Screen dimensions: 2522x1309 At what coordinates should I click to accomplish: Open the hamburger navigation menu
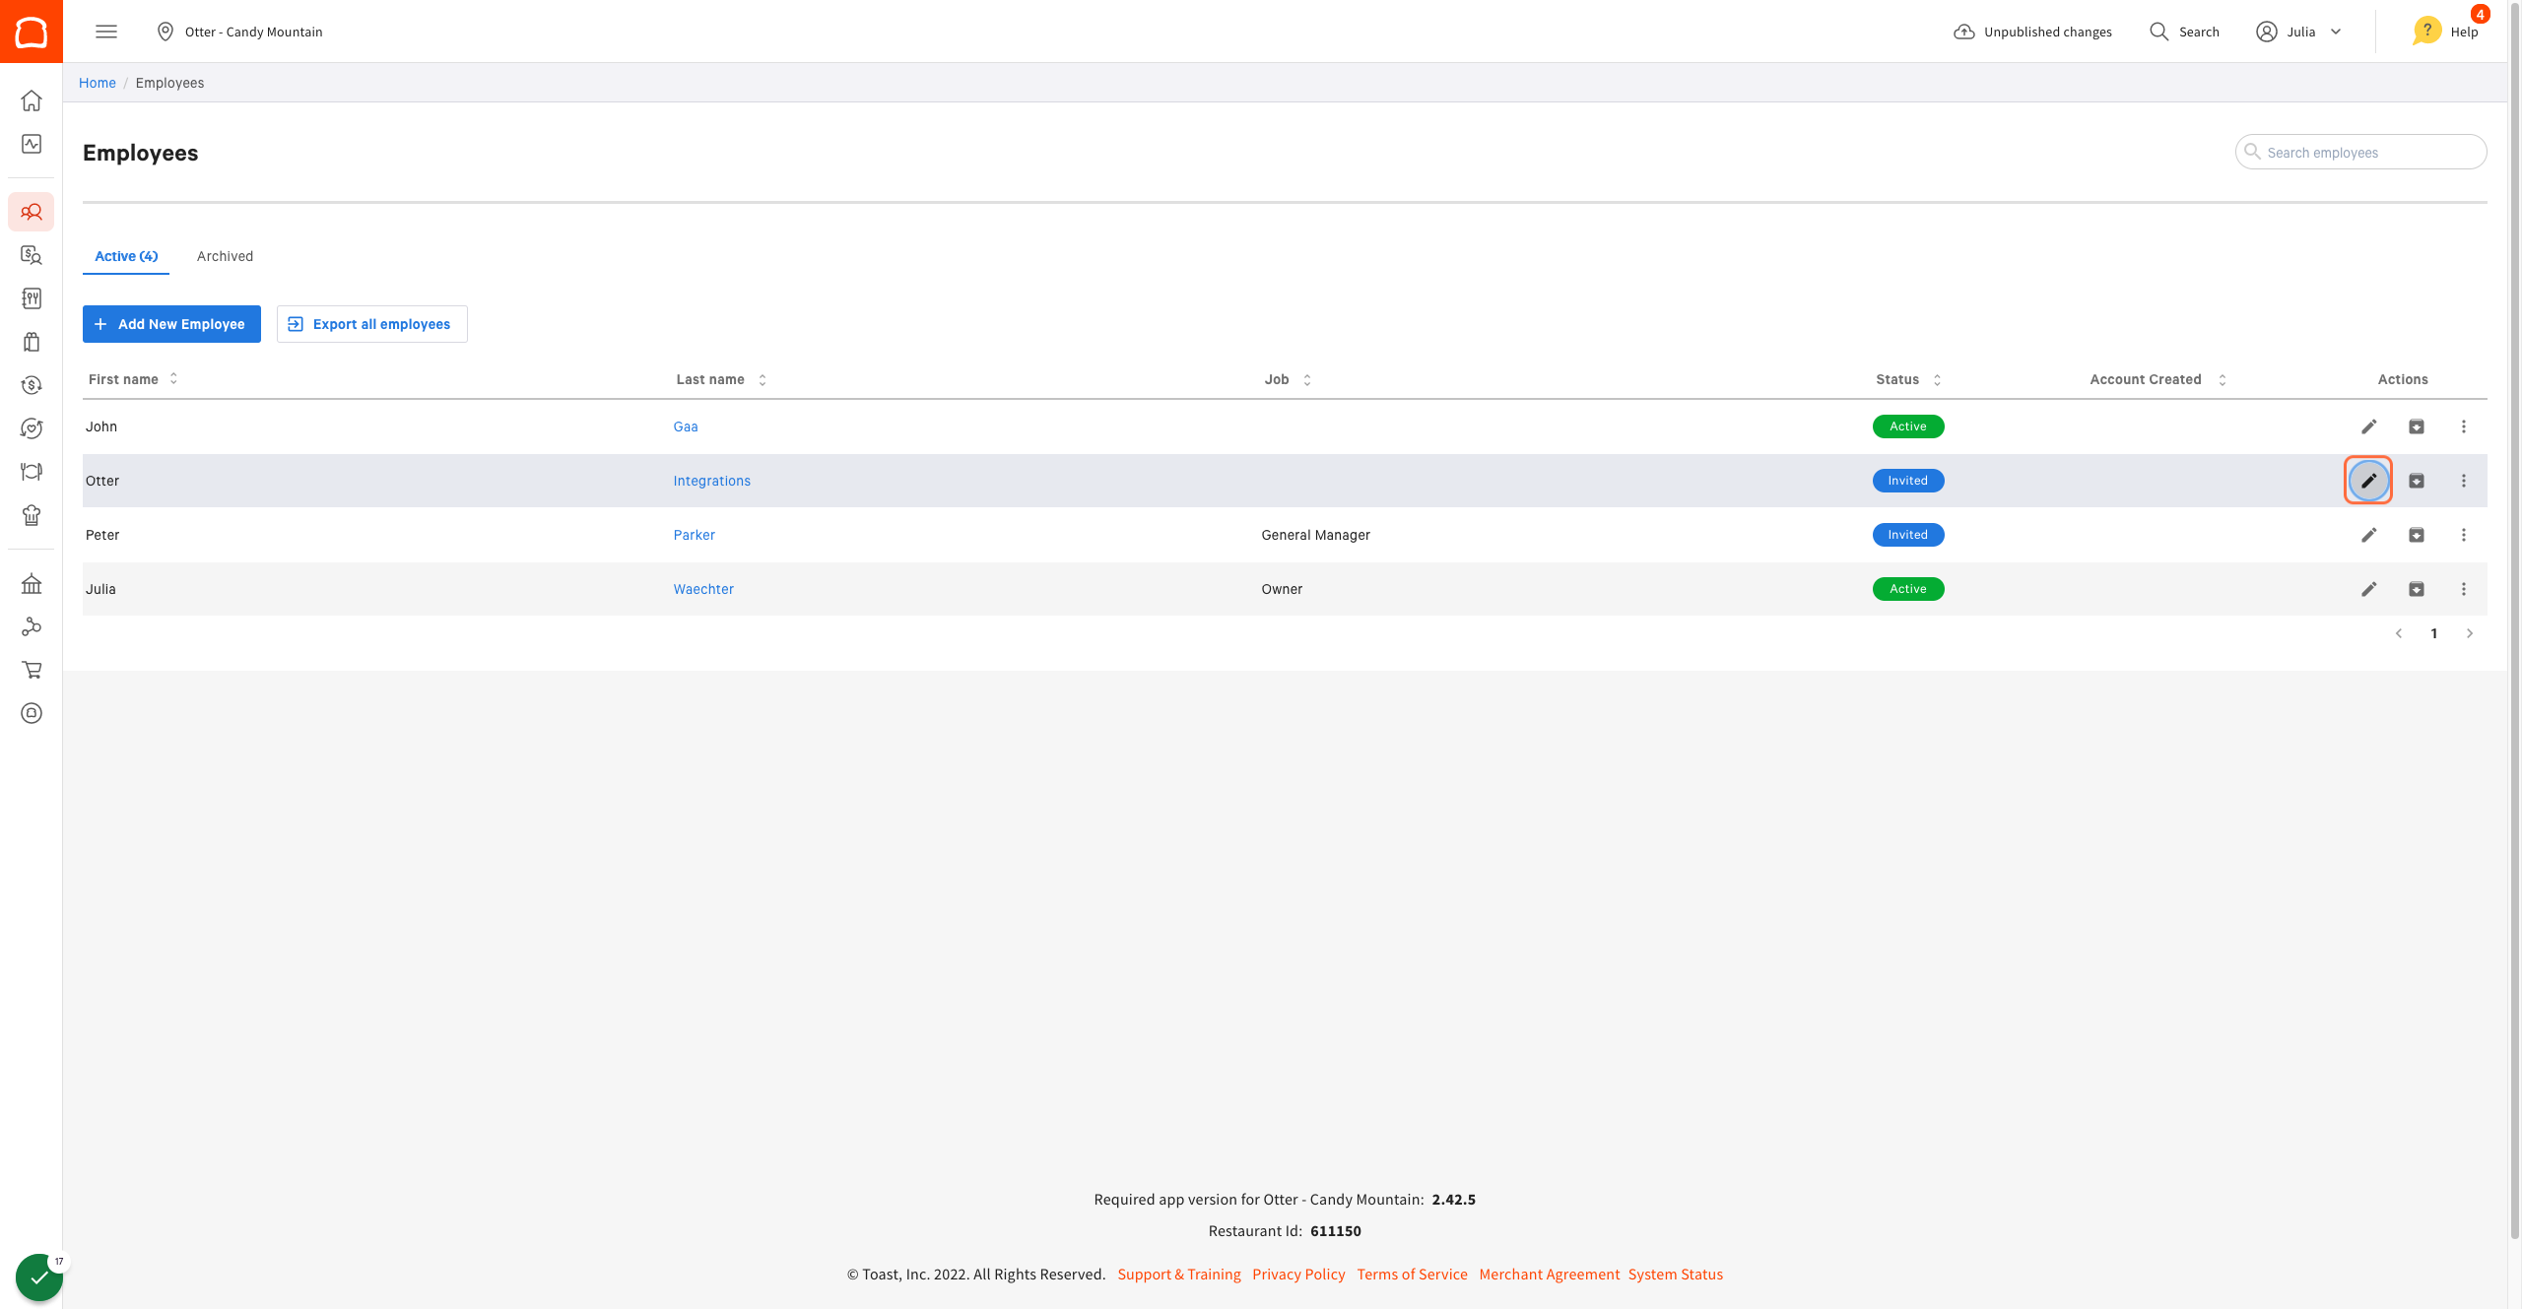coord(106,32)
